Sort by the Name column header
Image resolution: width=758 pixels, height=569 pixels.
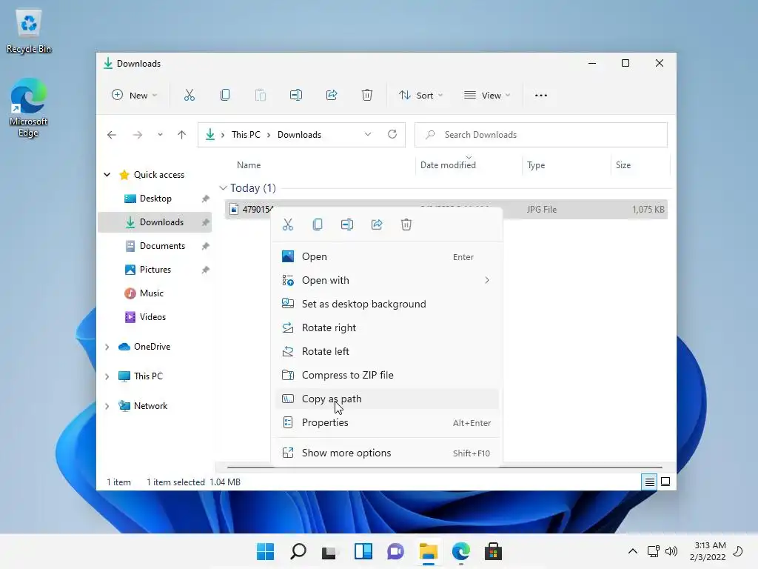[x=249, y=165]
